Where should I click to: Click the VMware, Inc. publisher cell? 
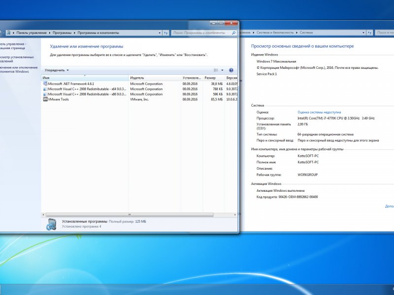139,99
